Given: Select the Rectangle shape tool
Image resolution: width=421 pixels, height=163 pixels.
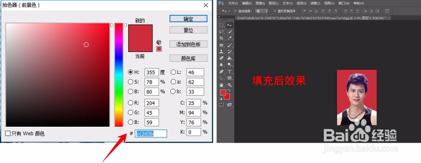Looking at the screenshot, I should pyautogui.click(x=229, y=78).
